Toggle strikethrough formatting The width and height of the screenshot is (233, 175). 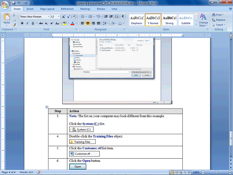pos(41,23)
